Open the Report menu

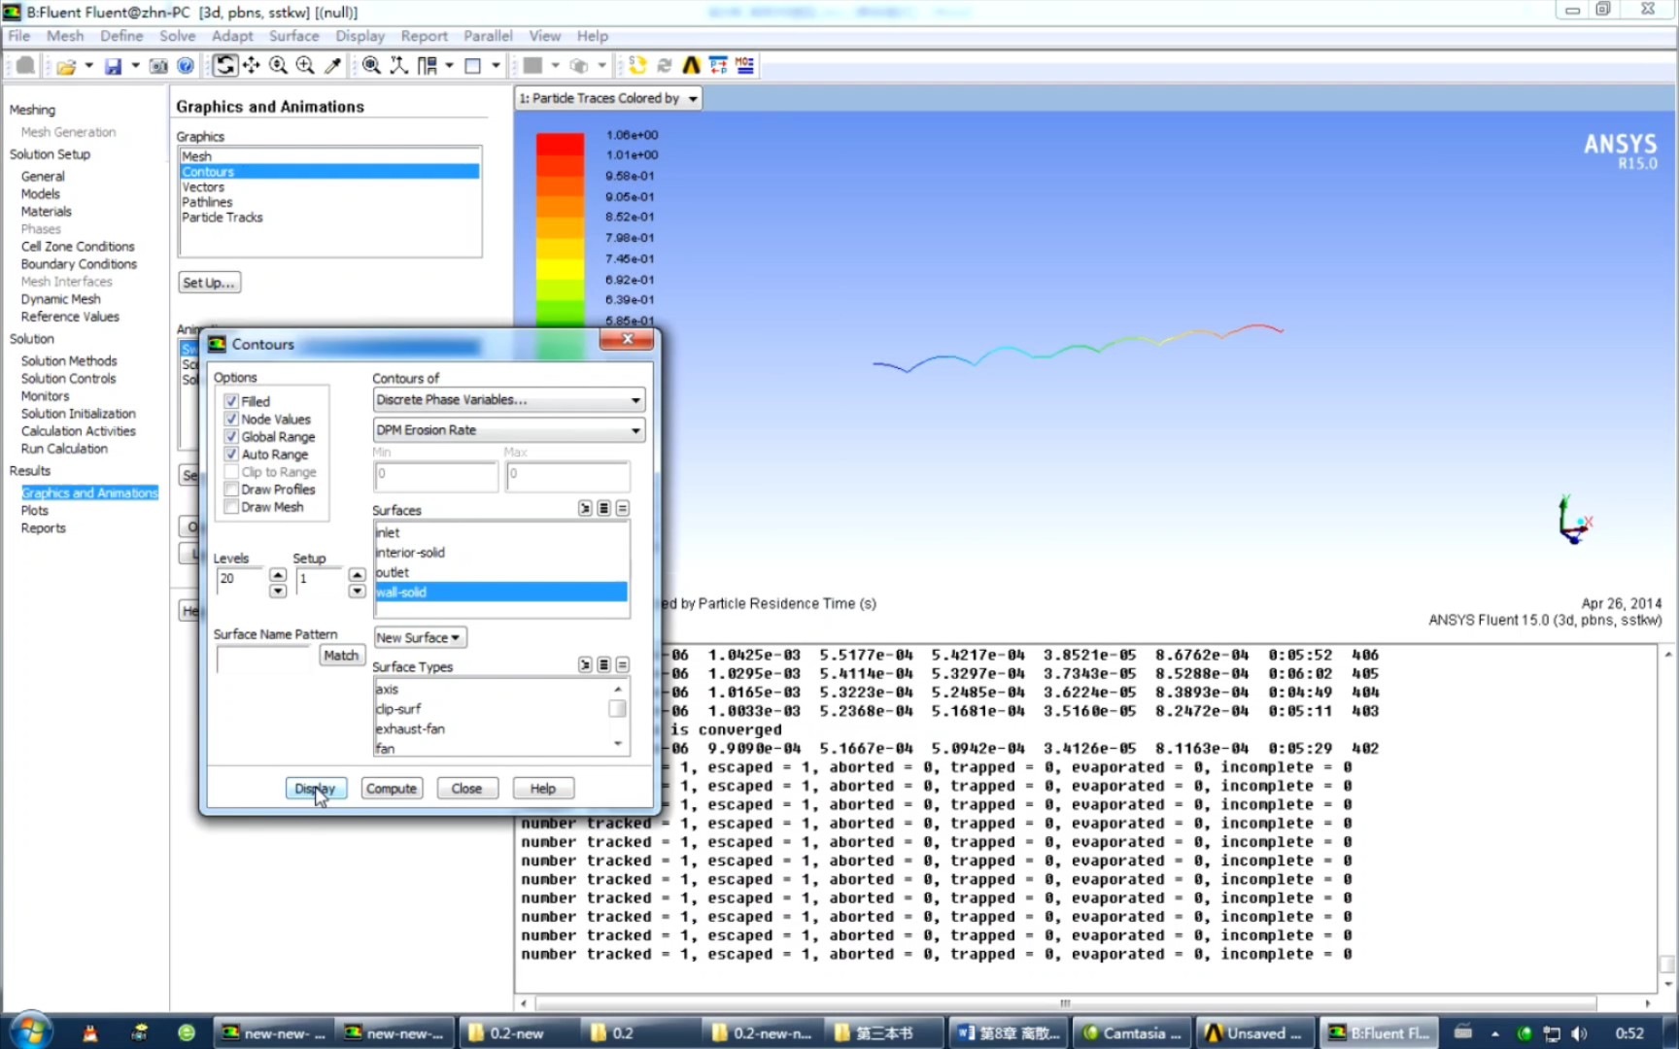coord(424,36)
